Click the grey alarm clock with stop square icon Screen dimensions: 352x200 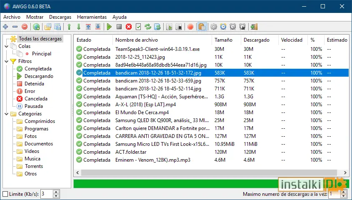[242, 27]
